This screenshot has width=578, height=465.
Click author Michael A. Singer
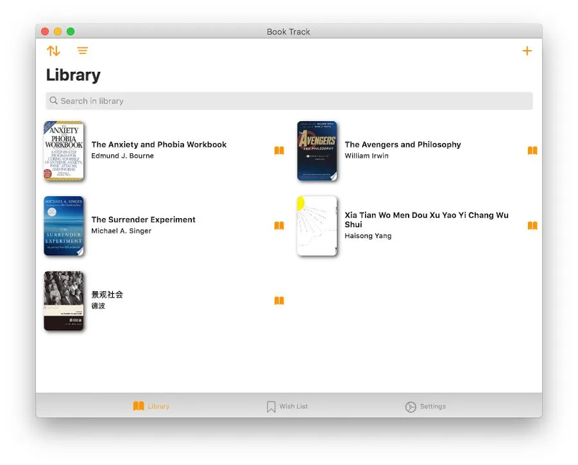coord(121,231)
